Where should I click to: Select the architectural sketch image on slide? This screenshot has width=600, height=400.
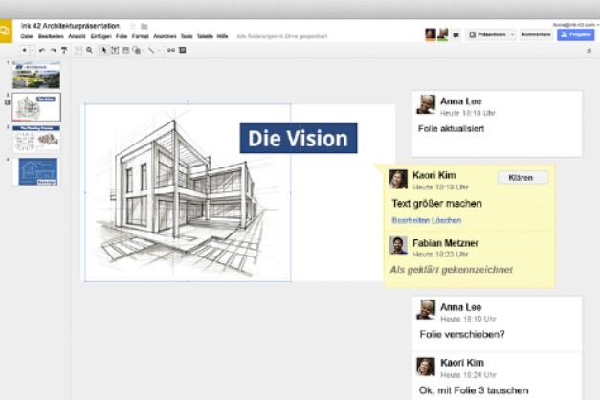pyautogui.click(x=188, y=192)
